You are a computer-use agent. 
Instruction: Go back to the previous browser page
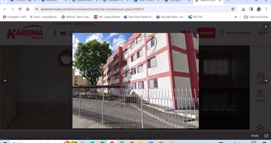tap(5, 9)
